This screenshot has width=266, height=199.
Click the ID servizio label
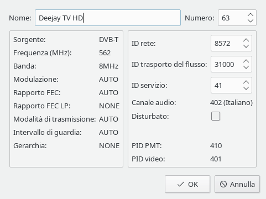[149, 86]
